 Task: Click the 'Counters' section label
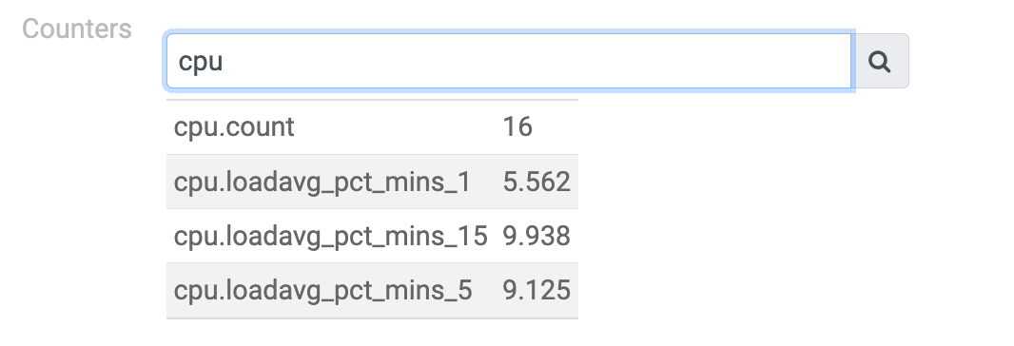[x=77, y=29]
